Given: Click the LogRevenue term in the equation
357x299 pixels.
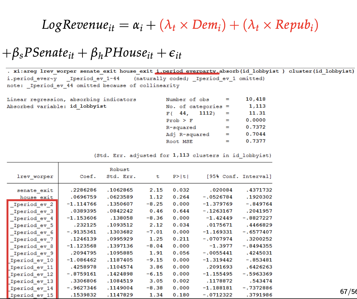Looking at the screenshot, I should (78, 25).
